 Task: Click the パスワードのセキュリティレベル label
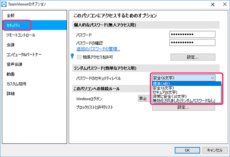(98, 78)
